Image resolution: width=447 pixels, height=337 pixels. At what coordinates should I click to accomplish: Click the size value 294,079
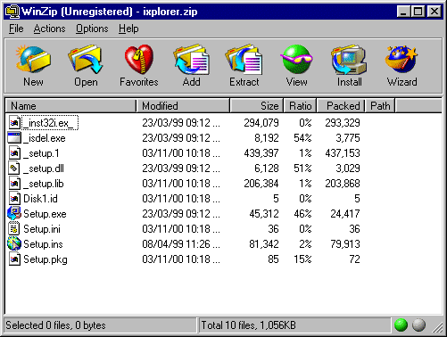[x=261, y=123]
